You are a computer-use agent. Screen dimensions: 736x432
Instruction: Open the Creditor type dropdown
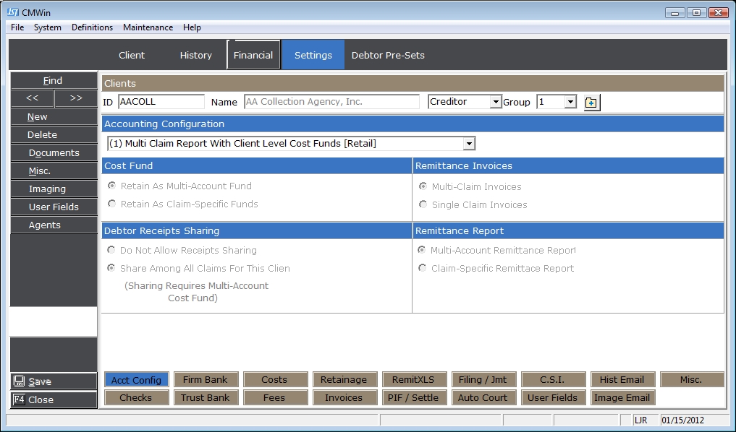[x=496, y=103]
